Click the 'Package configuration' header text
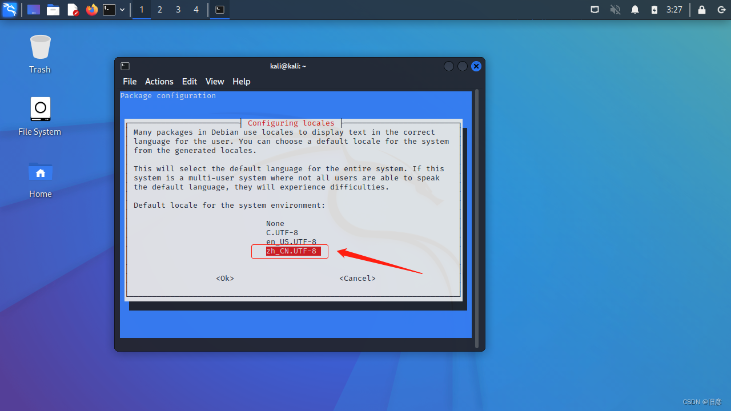 point(168,96)
